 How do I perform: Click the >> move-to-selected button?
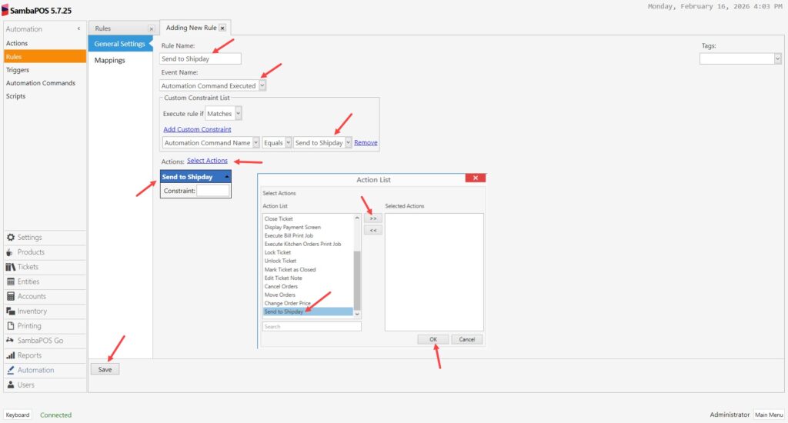tap(372, 218)
